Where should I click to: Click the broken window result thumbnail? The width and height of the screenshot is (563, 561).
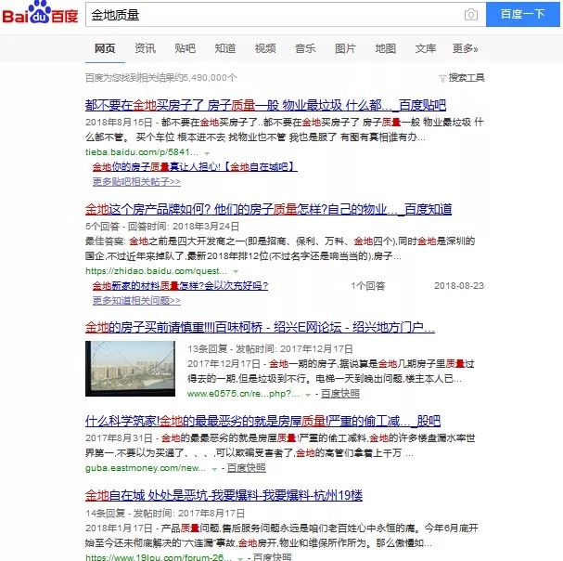coord(130,369)
